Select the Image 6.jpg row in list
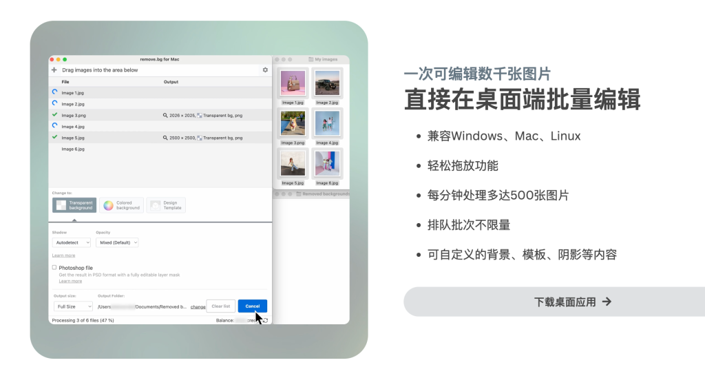 pyautogui.click(x=160, y=149)
